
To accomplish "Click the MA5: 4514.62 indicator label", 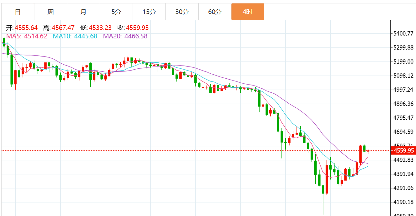I will click(27, 36).
